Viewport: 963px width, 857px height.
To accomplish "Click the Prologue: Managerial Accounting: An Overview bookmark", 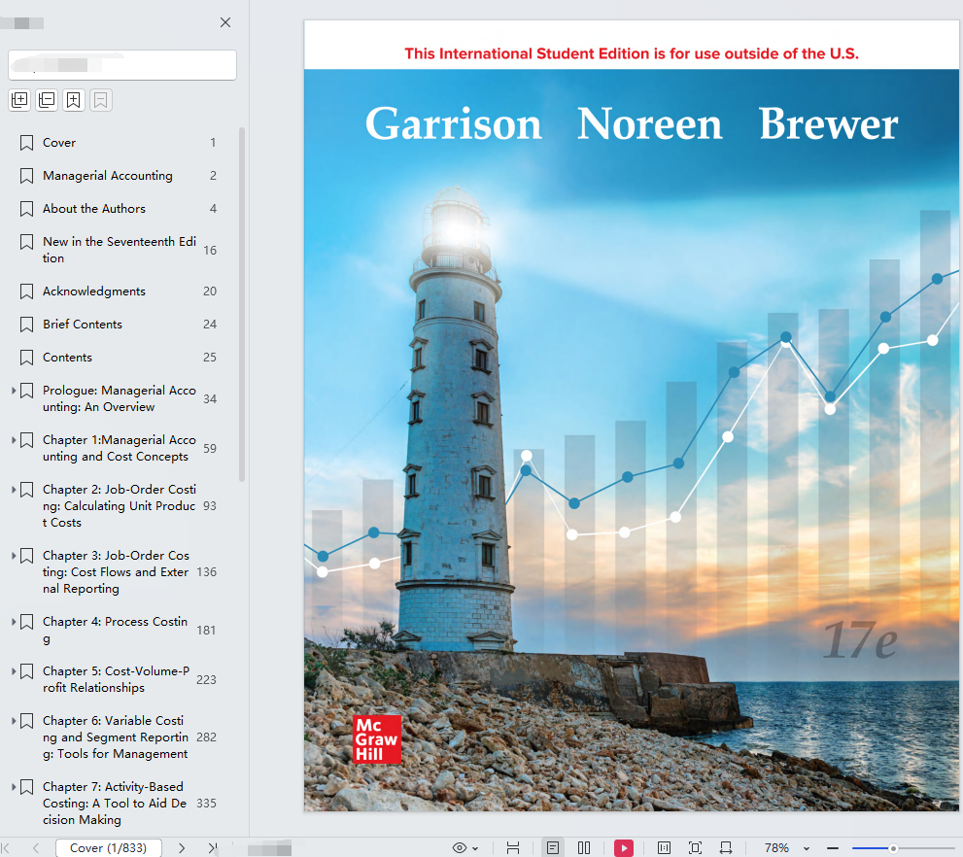I will click(120, 398).
